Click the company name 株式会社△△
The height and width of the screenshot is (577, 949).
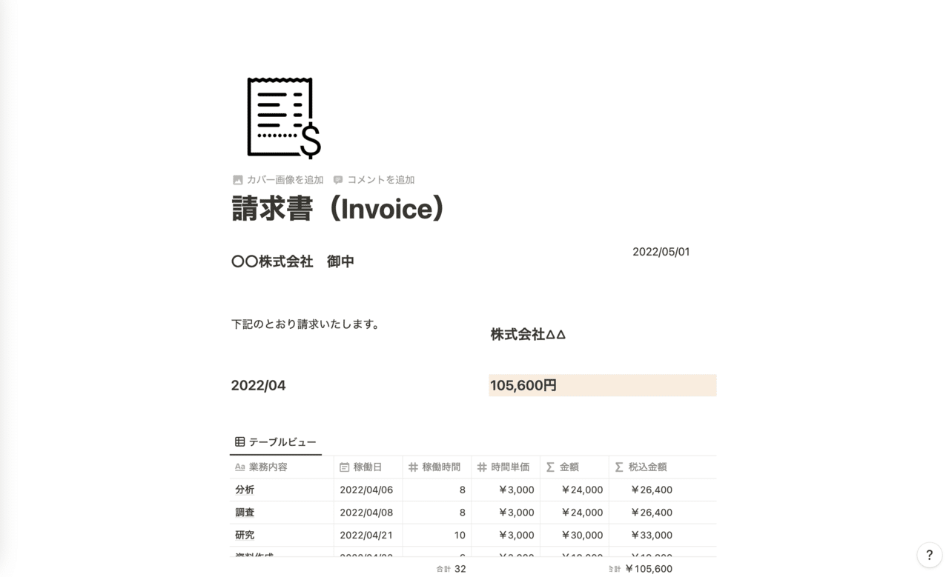(x=528, y=335)
